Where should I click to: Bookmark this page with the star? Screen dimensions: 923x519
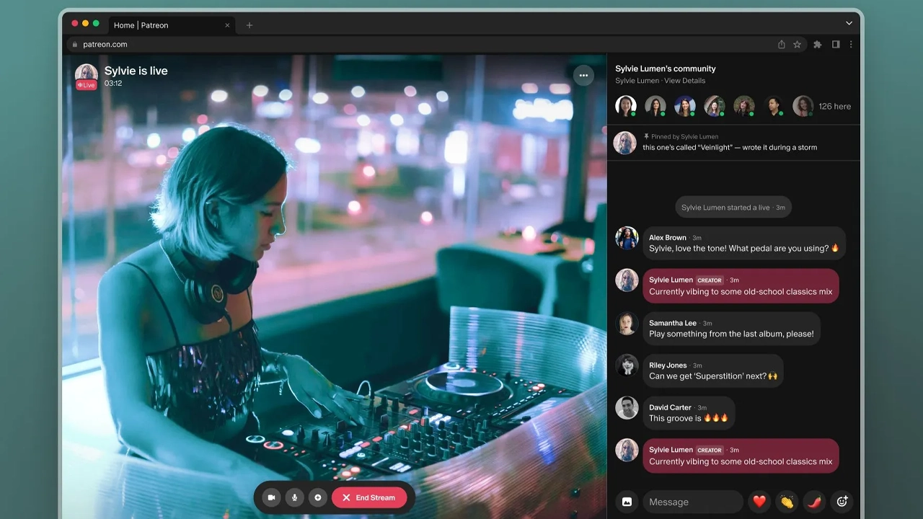point(797,44)
